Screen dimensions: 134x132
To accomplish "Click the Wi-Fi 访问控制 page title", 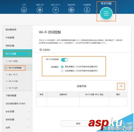I will coord(50,32).
